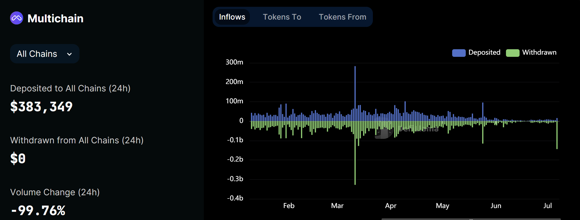
Task: Click the Feb x-axis label
Action: click(x=289, y=206)
